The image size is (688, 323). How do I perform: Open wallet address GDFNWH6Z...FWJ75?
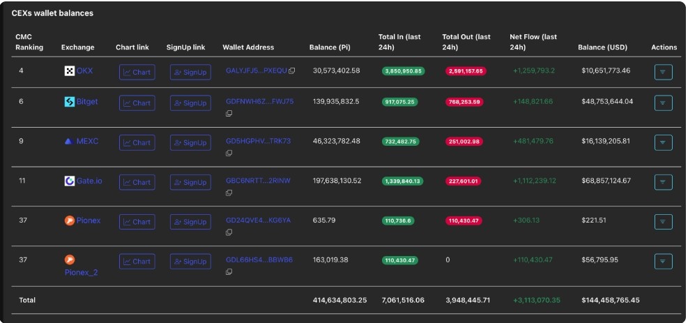[260, 101]
